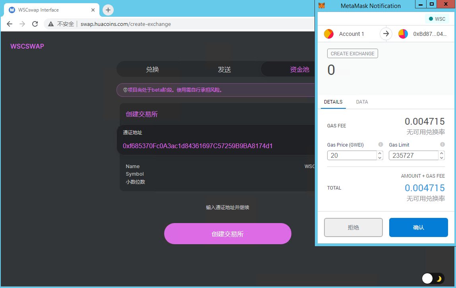Click the beta warning banner text
This screenshot has width=456, height=288.
click(x=173, y=90)
